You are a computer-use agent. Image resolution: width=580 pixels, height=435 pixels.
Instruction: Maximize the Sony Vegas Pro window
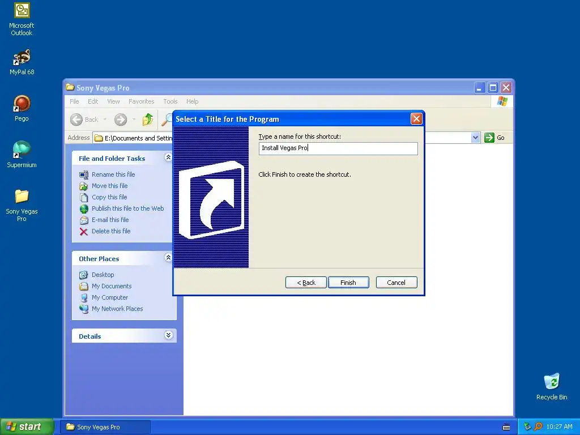pos(493,88)
